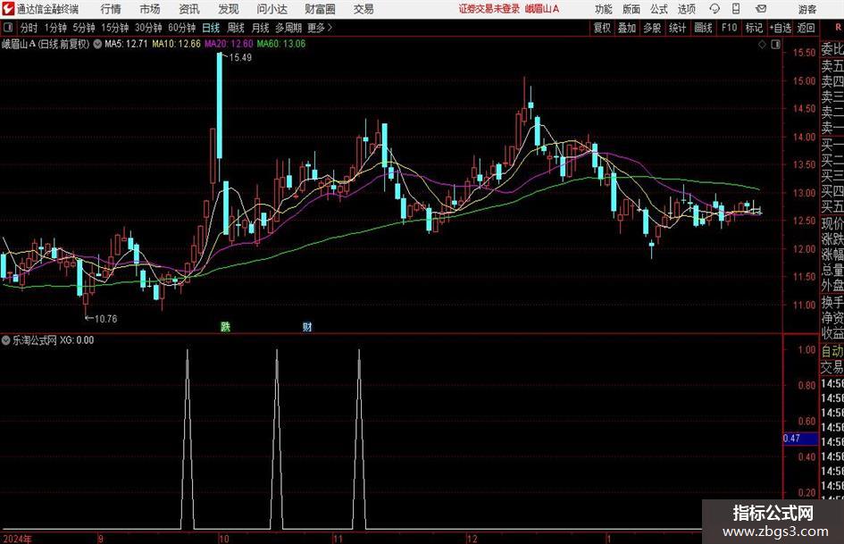The image size is (844, 544).
Task: Click the MA60: 13.06 indicator value
Action: (281, 44)
